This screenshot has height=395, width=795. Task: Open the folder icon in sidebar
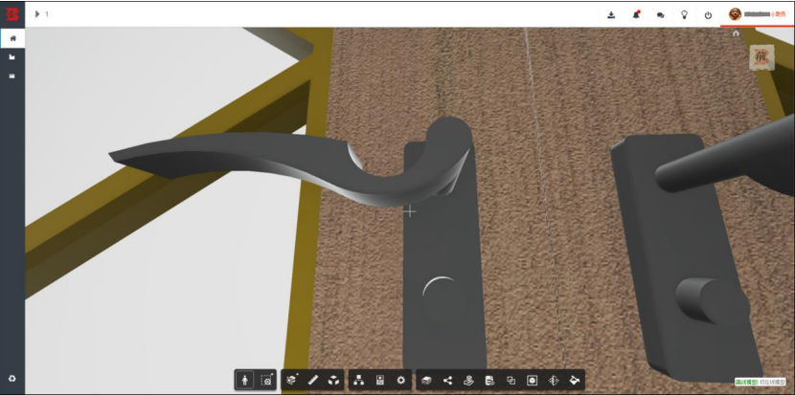coord(12,57)
